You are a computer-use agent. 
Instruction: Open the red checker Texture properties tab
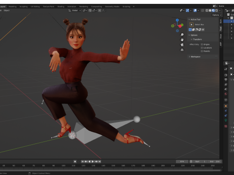(226, 126)
